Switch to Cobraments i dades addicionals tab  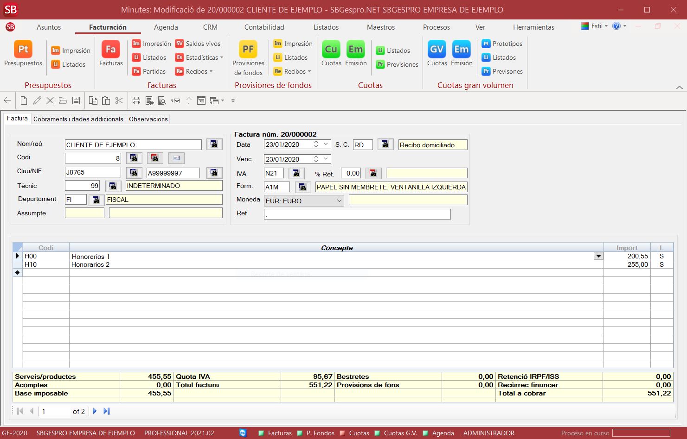coord(78,119)
